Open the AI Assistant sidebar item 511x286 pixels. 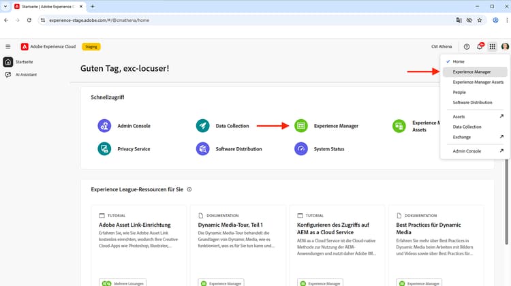(x=20, y=75)
